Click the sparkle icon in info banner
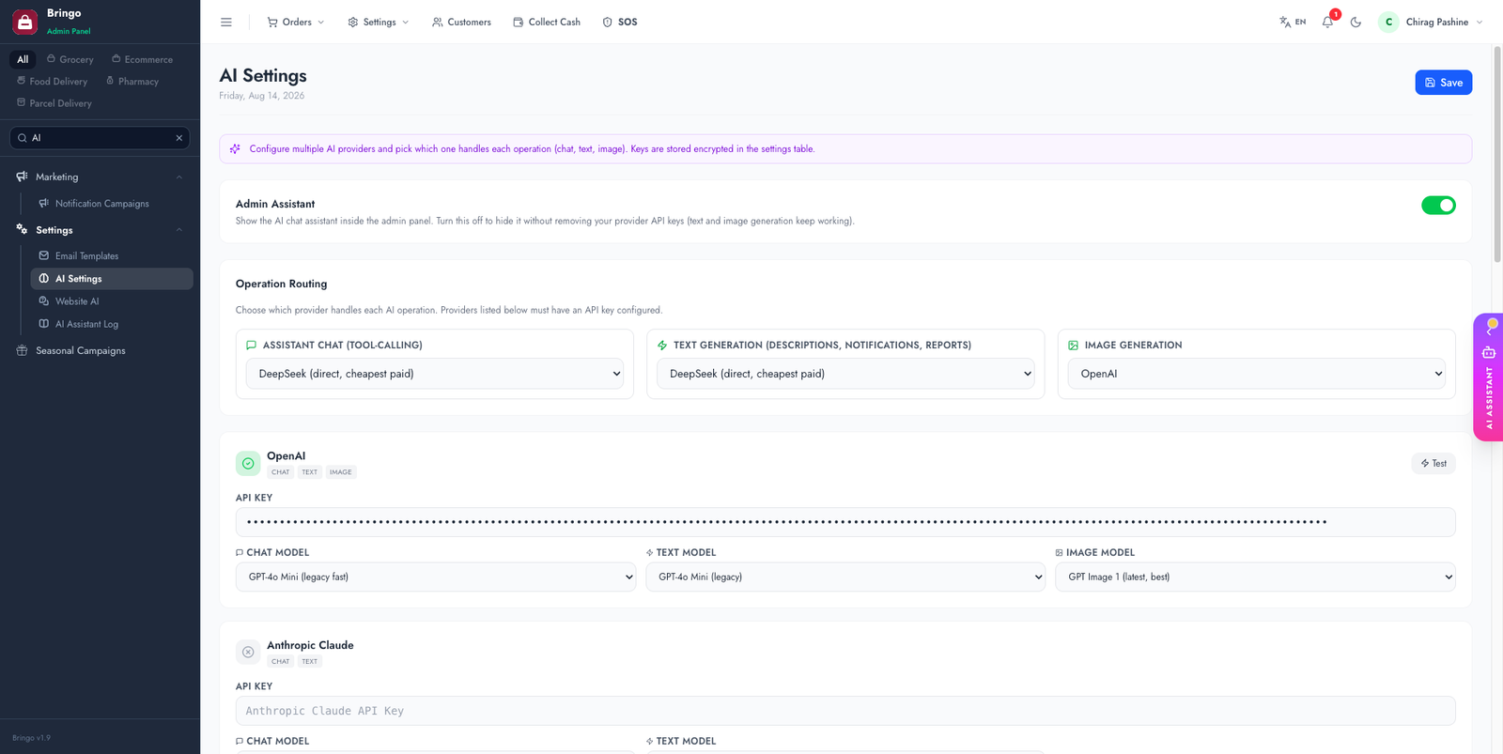This screenshot has height=754, width=1503. pos(235,148)
